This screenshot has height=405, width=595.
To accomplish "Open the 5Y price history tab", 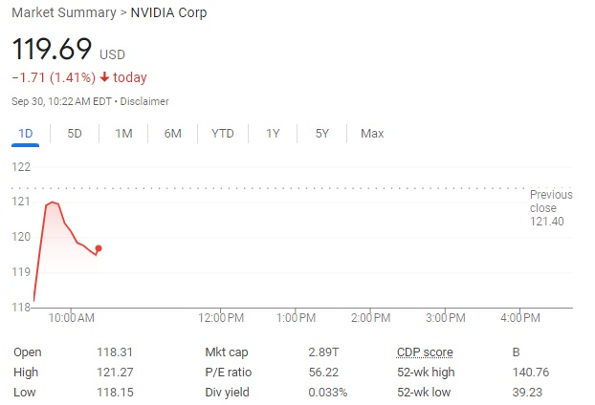I will point(322,134).
